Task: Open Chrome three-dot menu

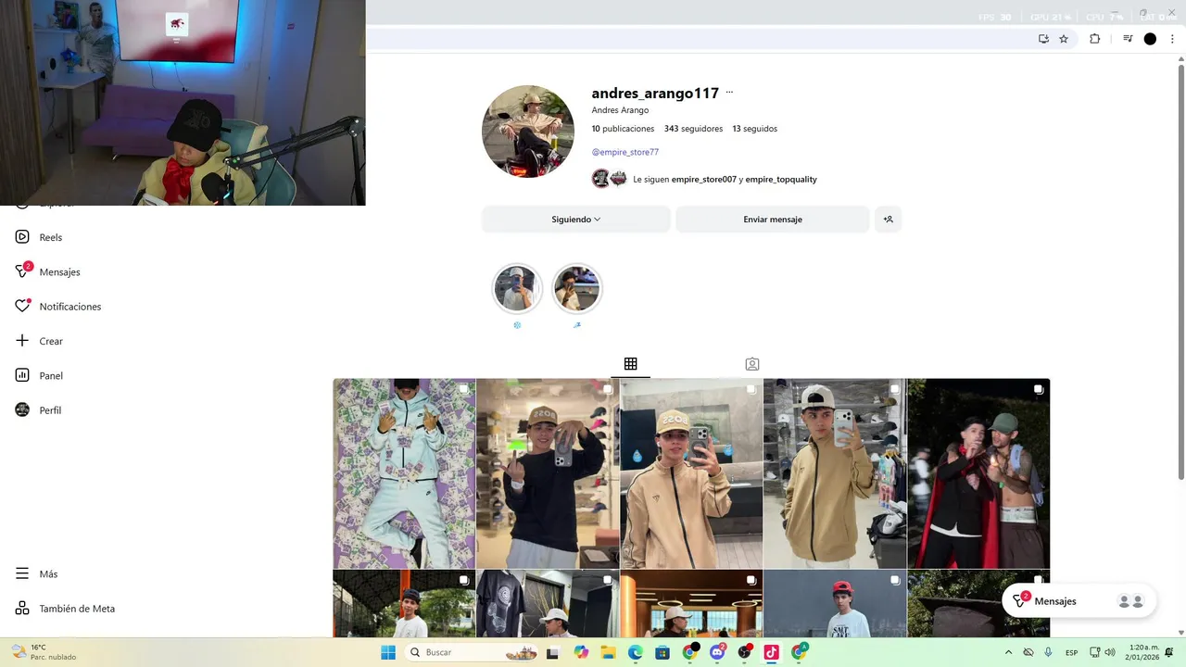Action: [1172, 39]
